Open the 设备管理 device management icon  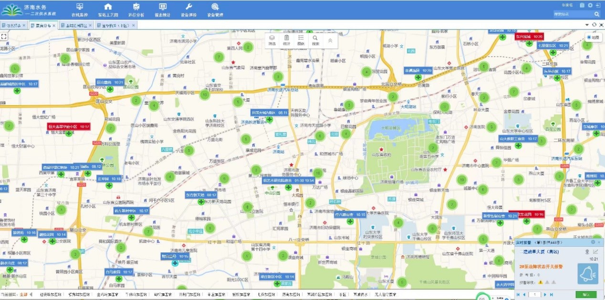coord(215,10)
